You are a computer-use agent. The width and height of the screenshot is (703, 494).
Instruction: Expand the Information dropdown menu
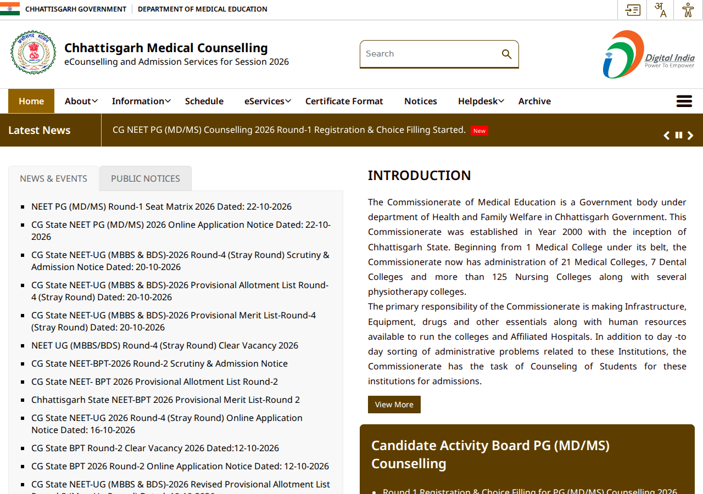[141, 101]
